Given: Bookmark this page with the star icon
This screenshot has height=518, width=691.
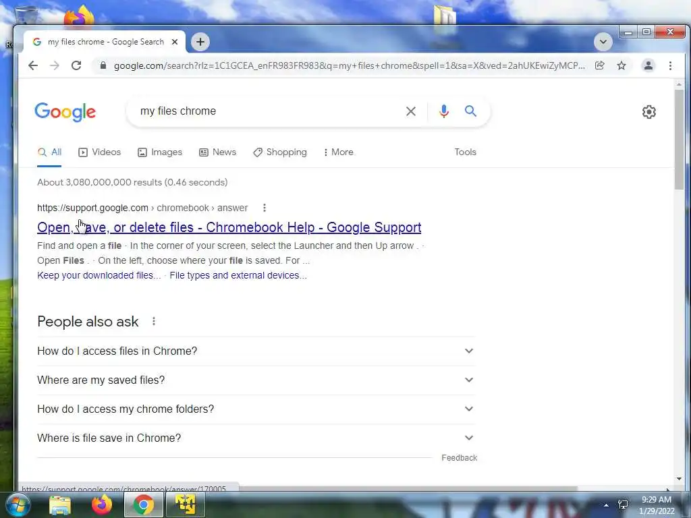Looking at the screenshot, I should pos(621,65).
